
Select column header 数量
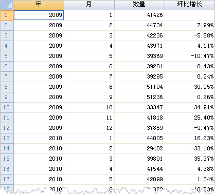tap(139, 5)
